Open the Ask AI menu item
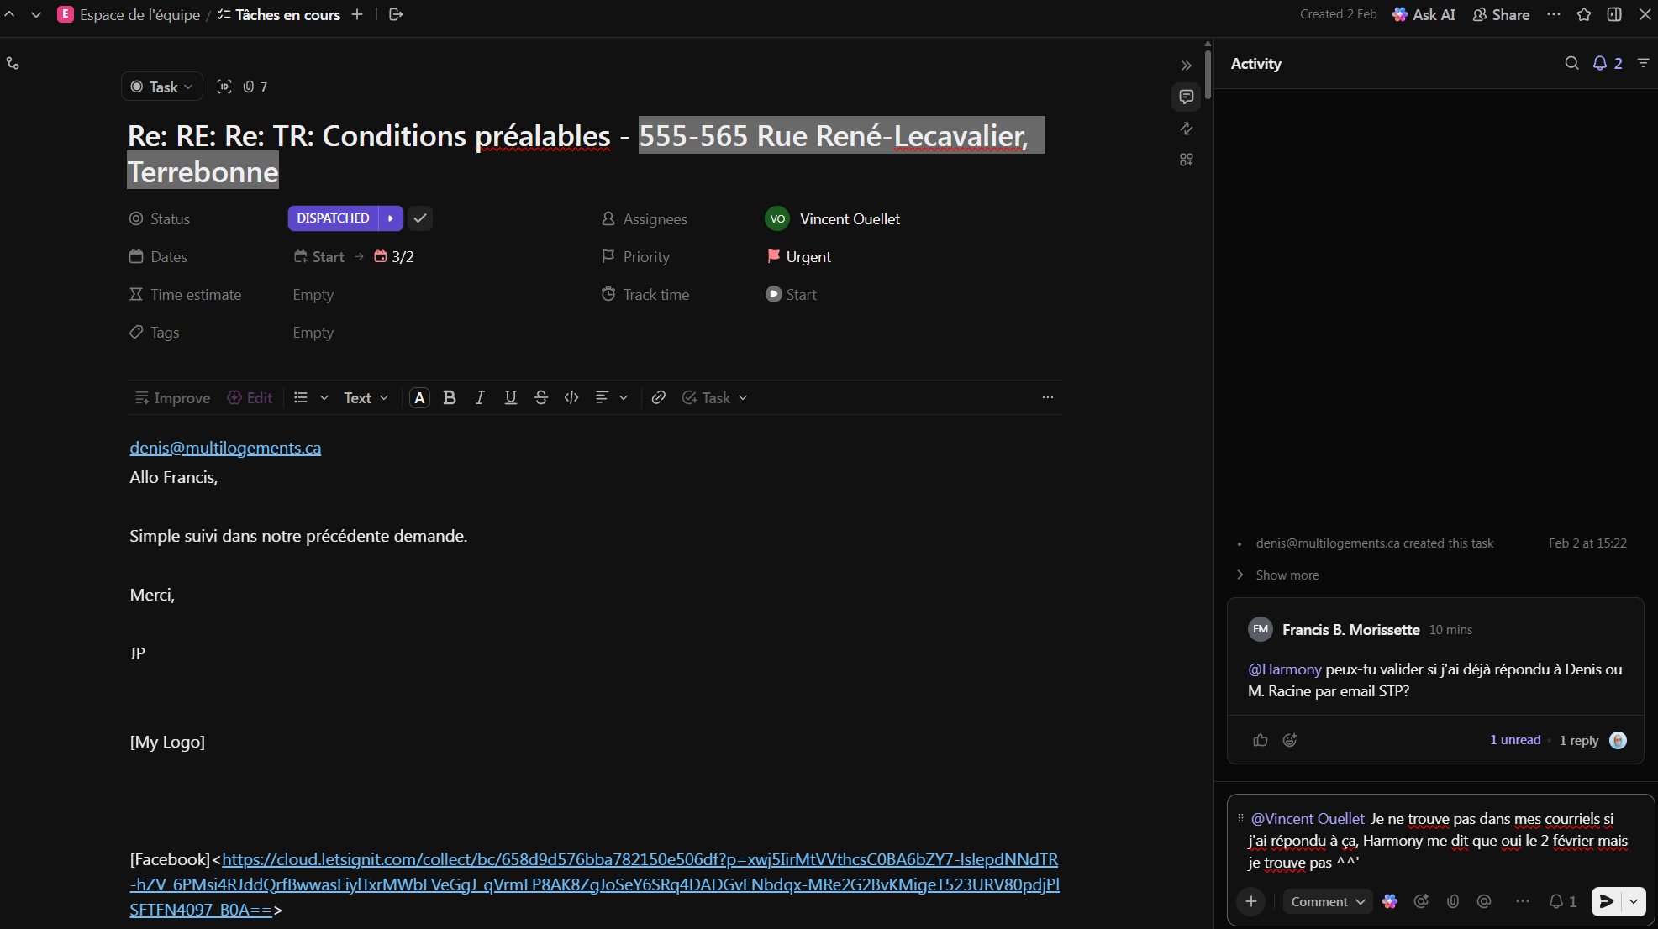 1424,14
